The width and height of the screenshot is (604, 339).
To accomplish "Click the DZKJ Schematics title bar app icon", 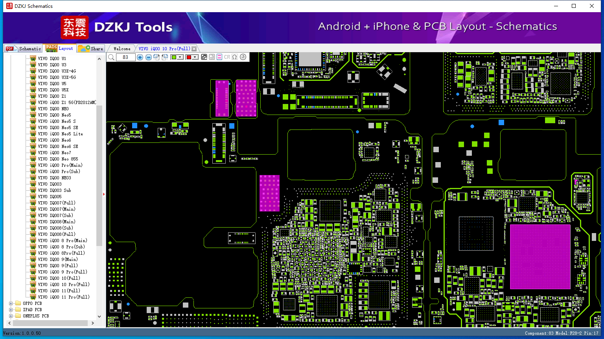I will [x=9, y=6].
